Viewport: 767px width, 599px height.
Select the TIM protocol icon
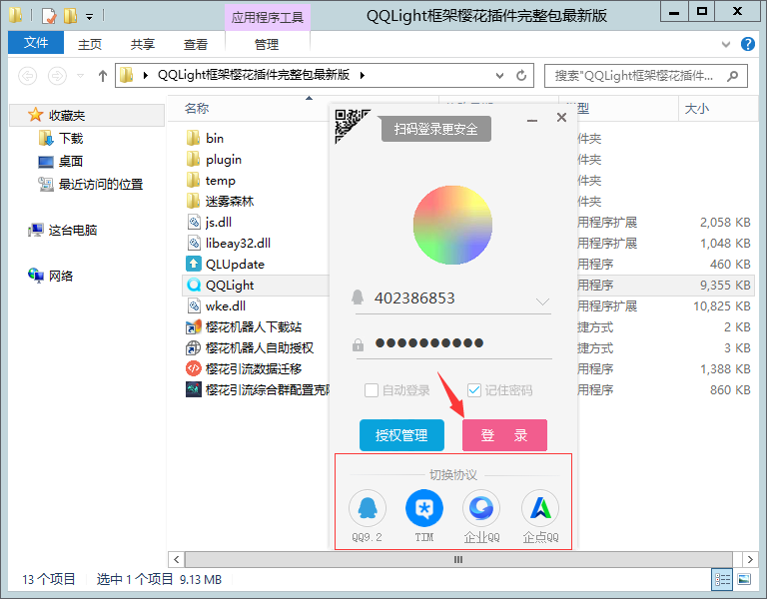point(424,508)
